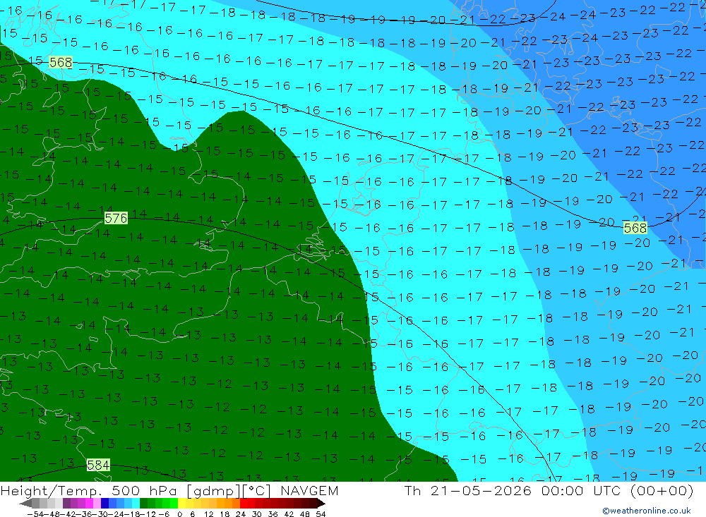Viewport: 706px width, 517px height.
Task: Pick the yellow swatch above 0 label
Action: click(x=182, y=504)
